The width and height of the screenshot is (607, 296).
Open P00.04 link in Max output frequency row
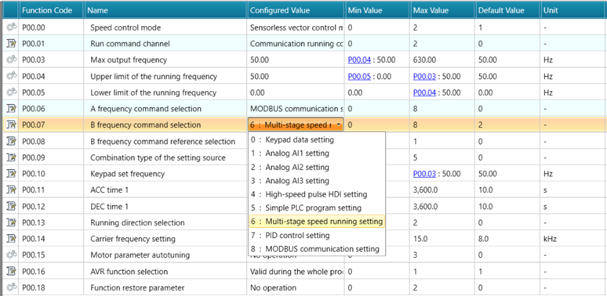pos(359,60)
